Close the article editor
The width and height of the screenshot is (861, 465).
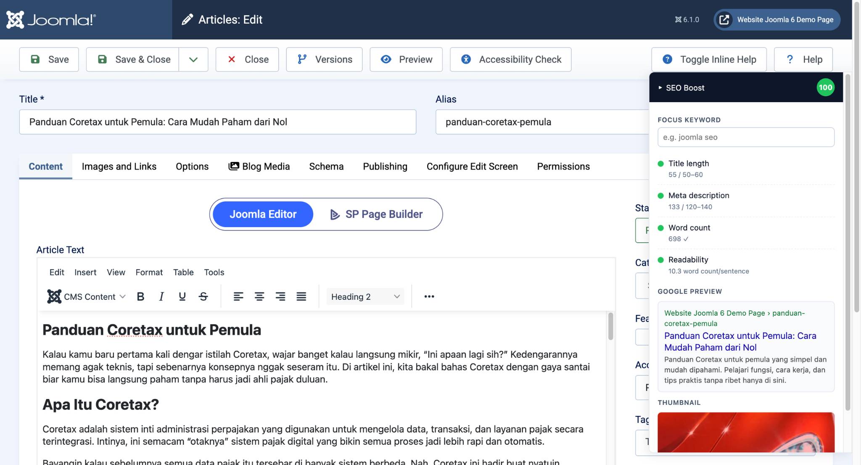coord(247,59)
